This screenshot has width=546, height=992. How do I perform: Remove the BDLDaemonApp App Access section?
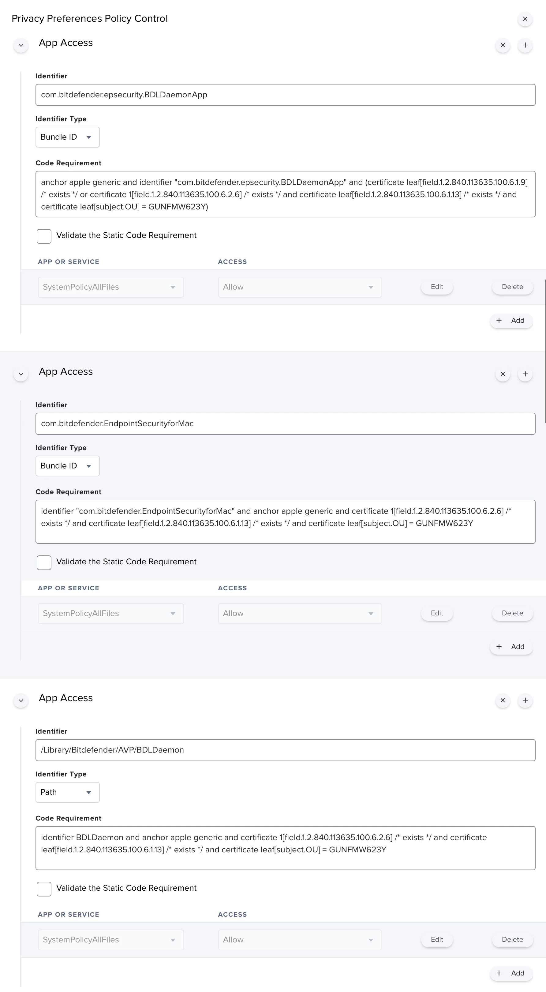point(503,45)
